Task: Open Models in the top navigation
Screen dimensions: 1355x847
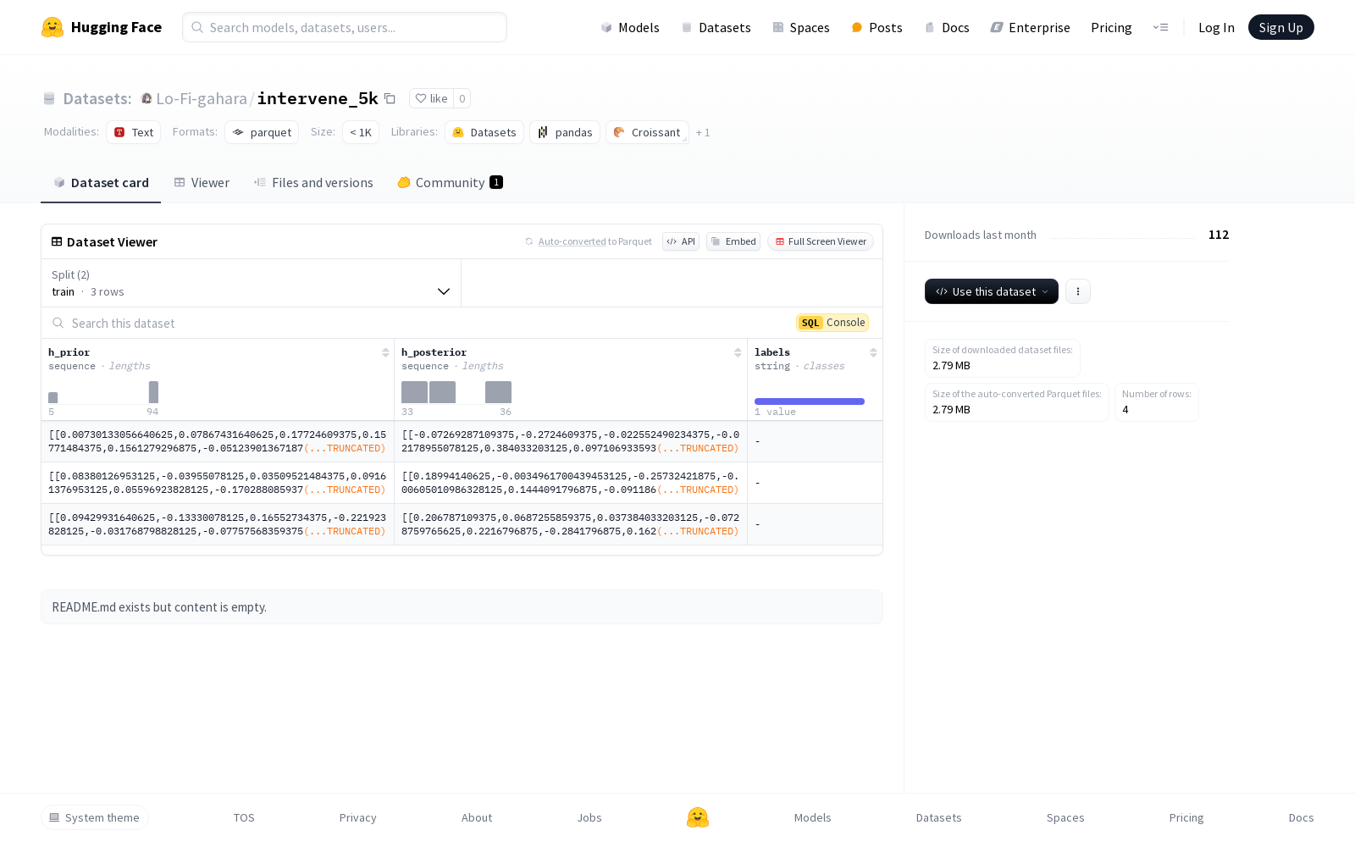Action: (x=630, y=27)
